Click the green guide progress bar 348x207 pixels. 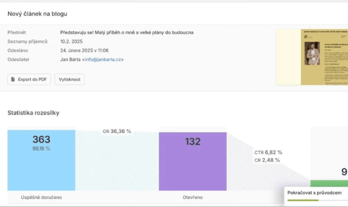click(x=302, y=200)
